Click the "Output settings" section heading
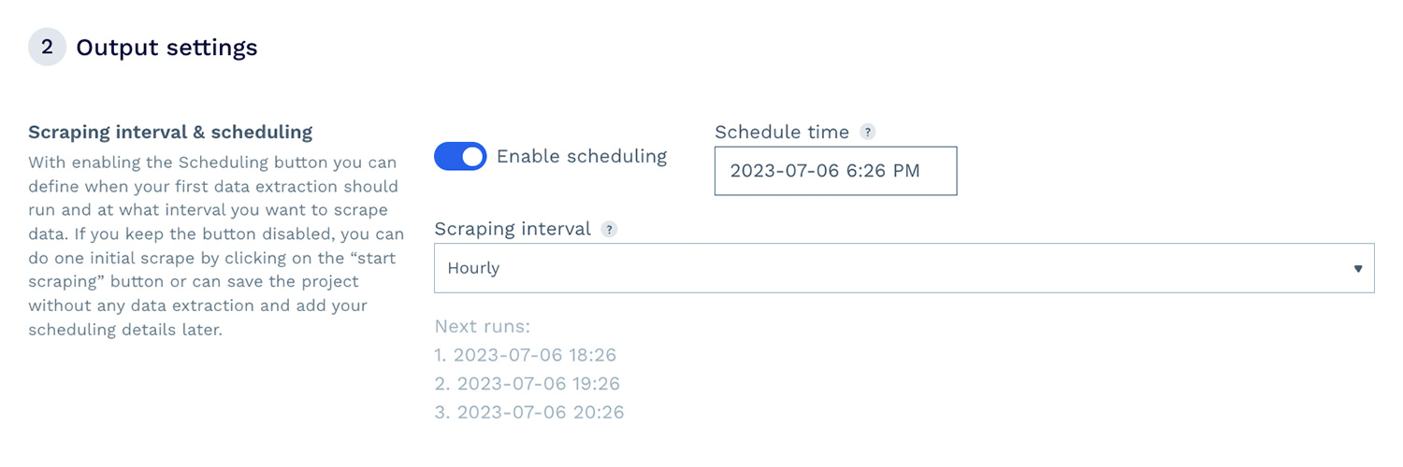The image size is (1403, 467). tap(166, 48)
